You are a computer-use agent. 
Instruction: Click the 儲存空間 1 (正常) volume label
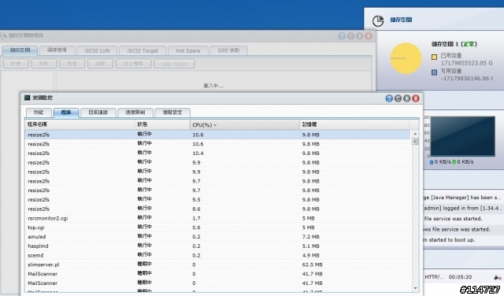click(454, 44)
